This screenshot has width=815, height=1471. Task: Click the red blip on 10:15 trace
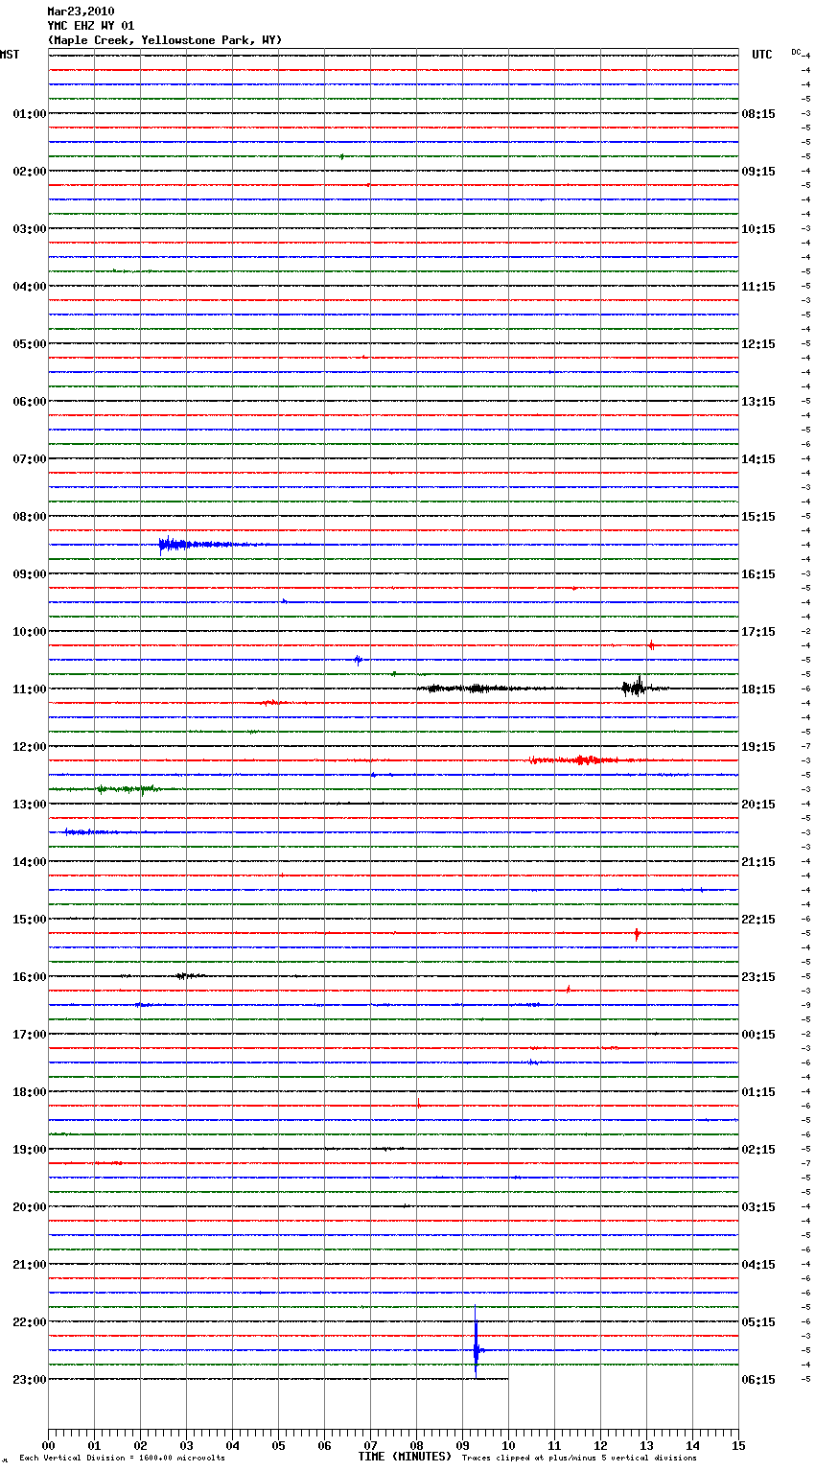(x=651, y=645)
